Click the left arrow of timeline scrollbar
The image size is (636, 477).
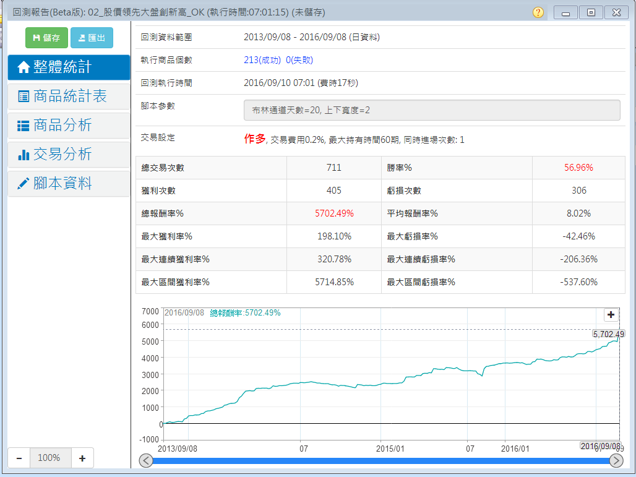click(146, 460)
